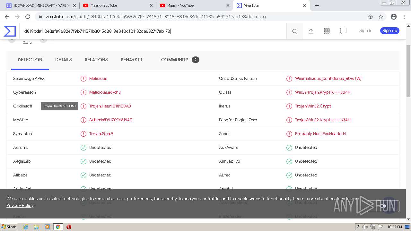Click the Chrome taskbar icon
The width and height of the screenshot is (411, 231).
coord(58,227)
